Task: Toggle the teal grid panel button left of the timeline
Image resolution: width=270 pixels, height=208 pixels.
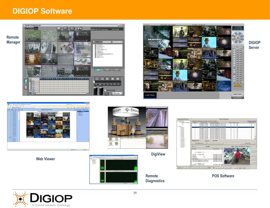Action: pos(26,81)
